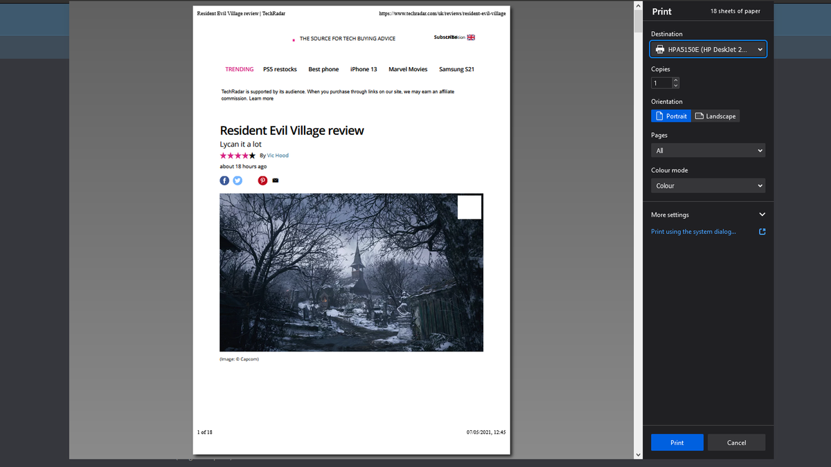This screenshot has height=467, width=831.
Task: Click the Print button
Action: (x=677, y=442)
